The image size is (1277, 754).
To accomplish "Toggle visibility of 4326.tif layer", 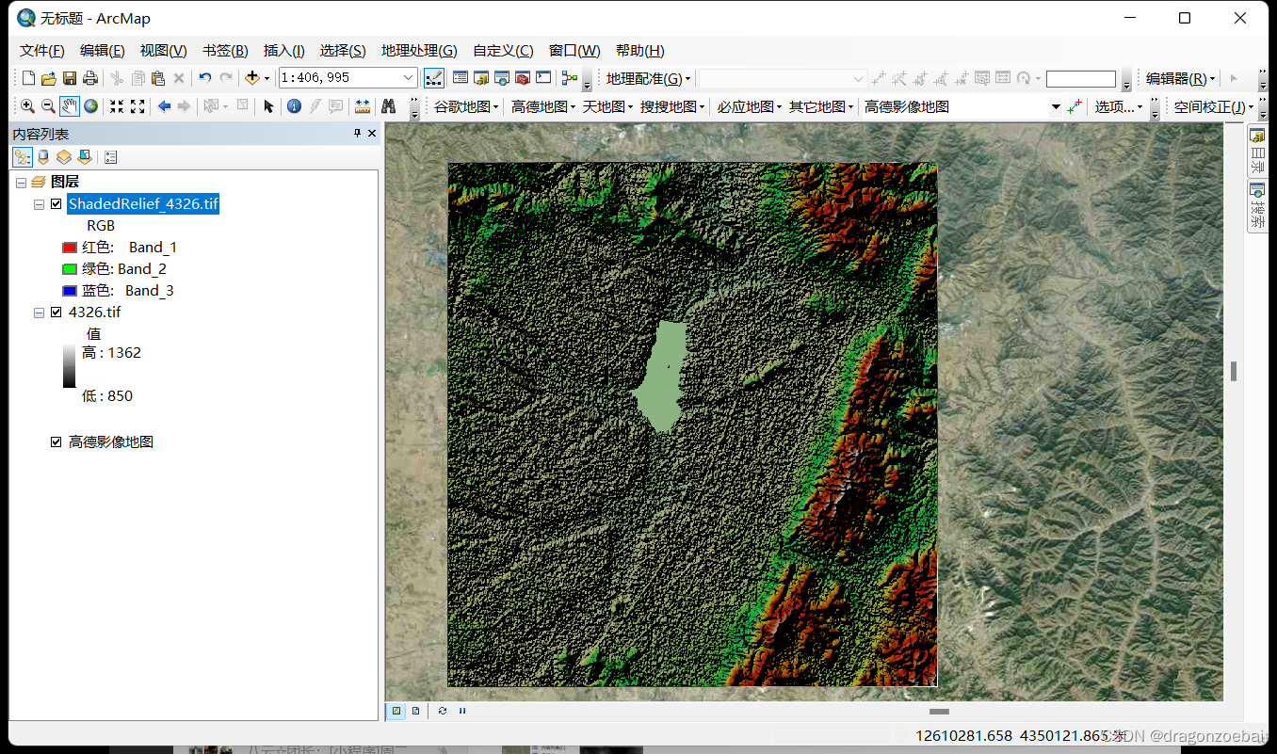I will [x=56, y=312].
